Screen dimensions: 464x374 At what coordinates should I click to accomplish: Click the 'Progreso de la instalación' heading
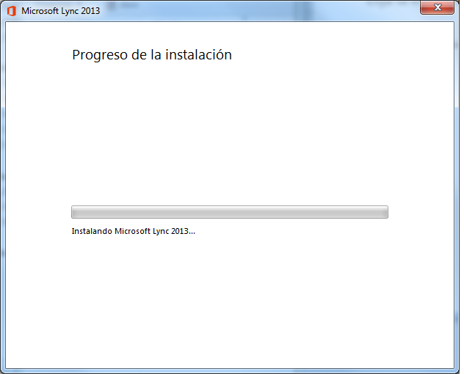(152, 55)
